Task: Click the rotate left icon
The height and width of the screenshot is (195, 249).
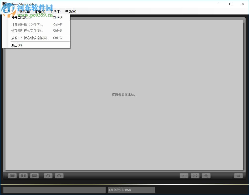Action: [48, 176]
